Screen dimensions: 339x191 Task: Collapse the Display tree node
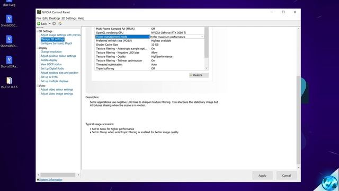(38, 48)
